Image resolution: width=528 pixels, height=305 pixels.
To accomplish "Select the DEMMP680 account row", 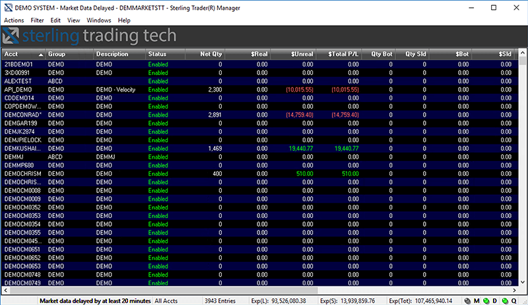I will (x=260, y=165).
